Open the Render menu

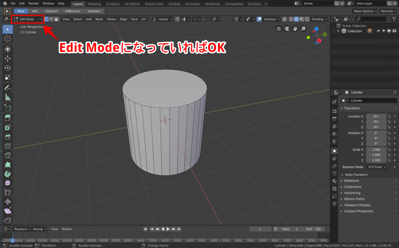pyautogui.click(x=34, y=4)
